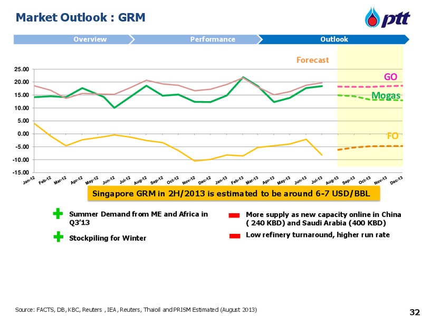Click the PTT logo
Image resolution: width=422 pixels, height=316 pixels.
click(x=388, y=17)
